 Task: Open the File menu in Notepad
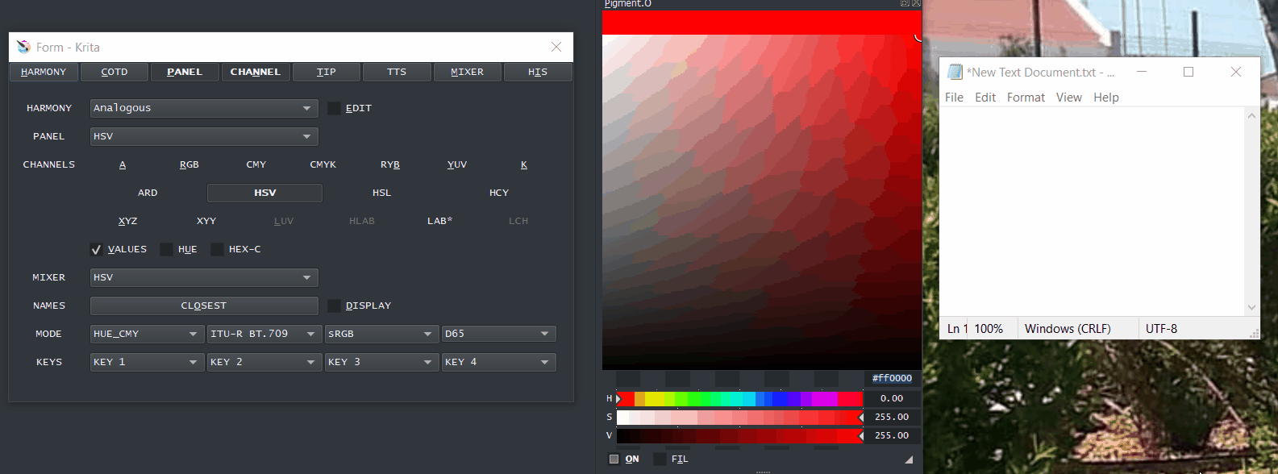pyautogui.click(x=954, y=98)
